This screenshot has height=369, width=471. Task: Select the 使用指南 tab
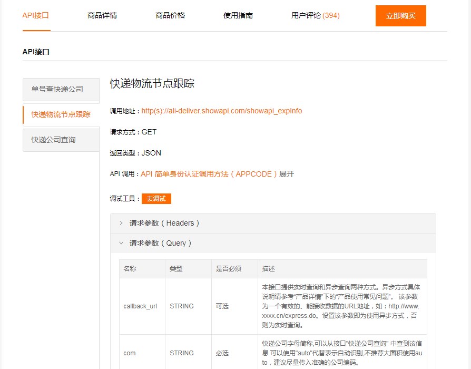pyautogui.click(x=238, y=15)
